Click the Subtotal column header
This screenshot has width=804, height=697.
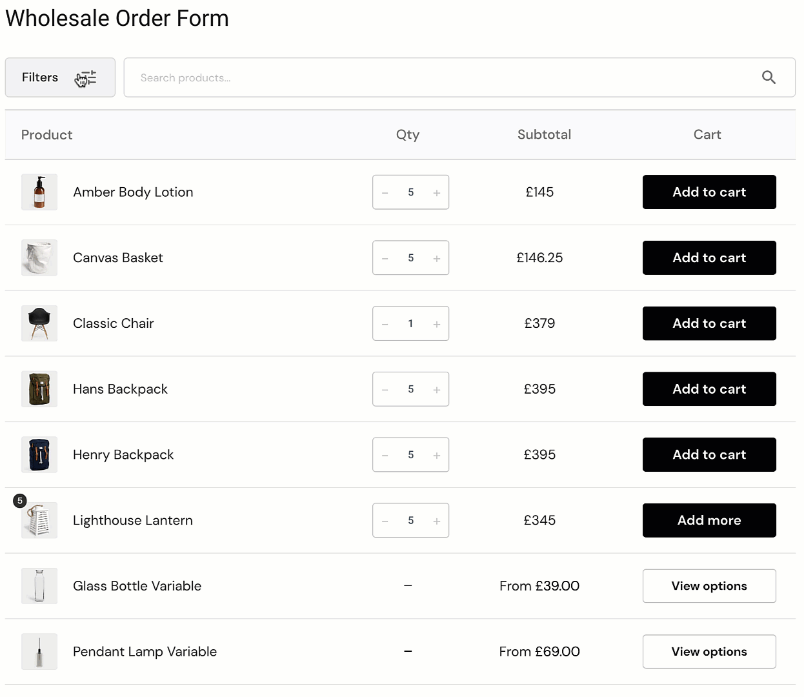[x=544, y=134]
